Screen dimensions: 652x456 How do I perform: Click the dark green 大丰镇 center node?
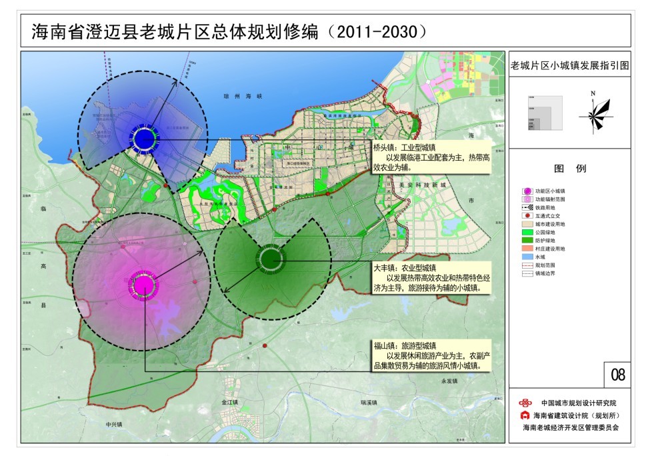click(x=271, y=257)
